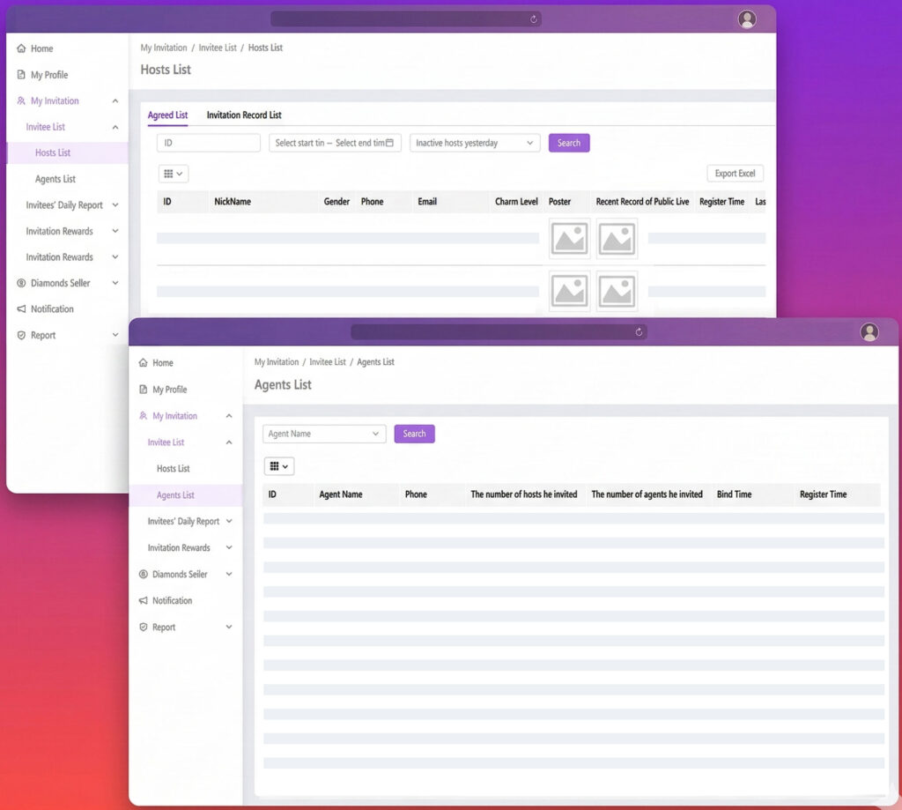Screen dimensions: 902x810
Task: Click the Home icon in the Agents List window sidebar
Action: (x=144, y=363)
